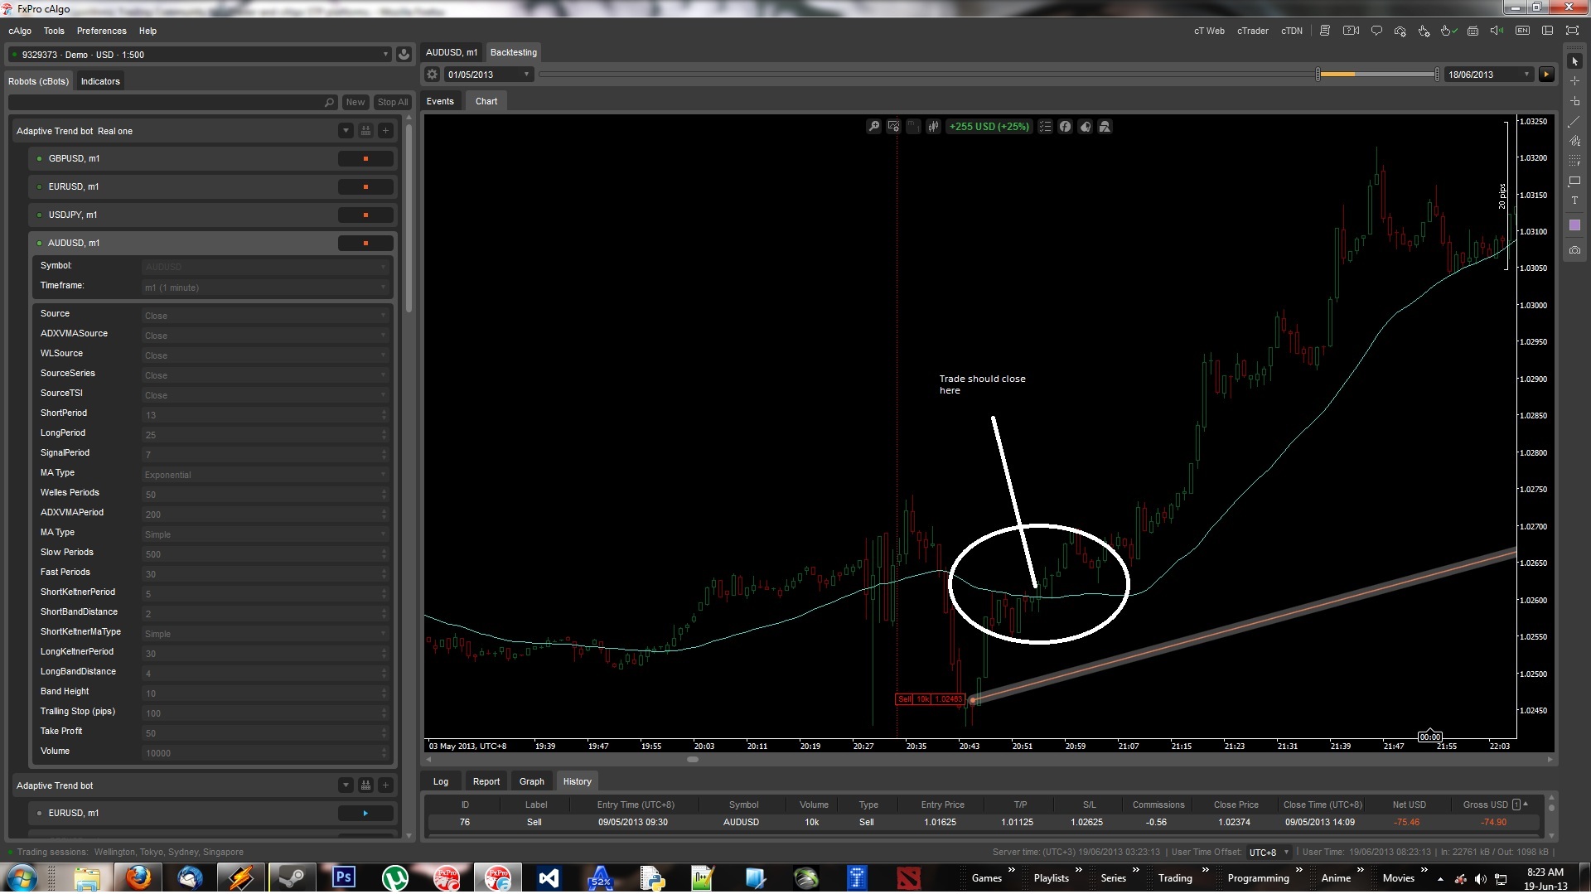Open backtest start date 01/05/2013 dropdown
The image size is (1591, 894).
[488, 75]
